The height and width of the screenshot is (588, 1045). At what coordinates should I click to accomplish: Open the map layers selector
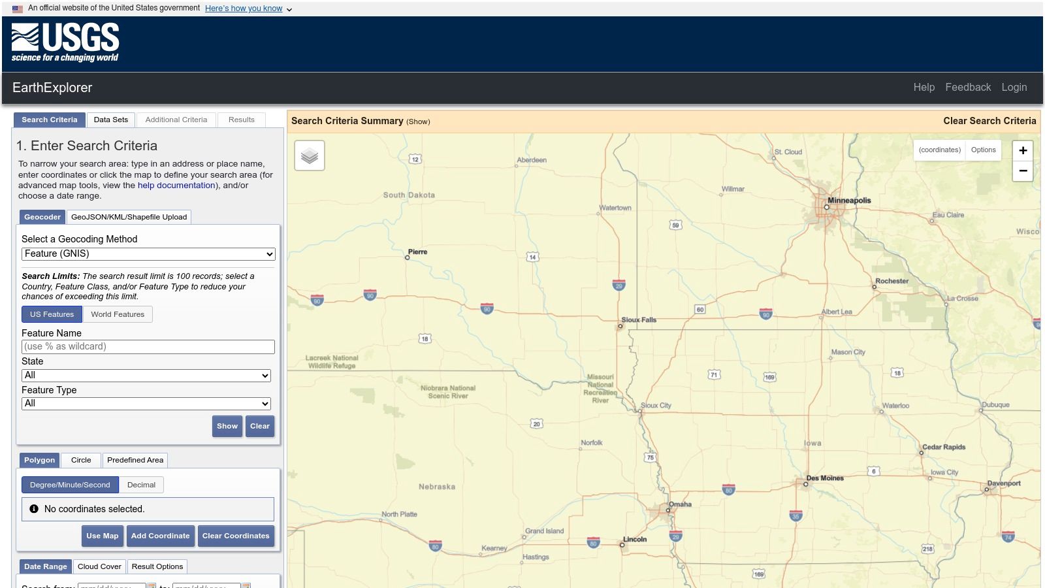click(309, 155)
